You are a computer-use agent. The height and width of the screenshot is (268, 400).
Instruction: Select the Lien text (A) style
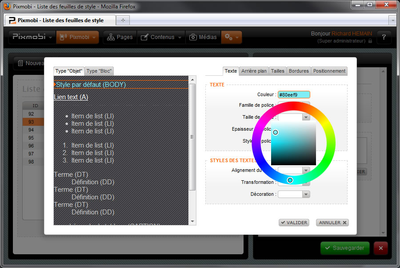pos(71,97)
